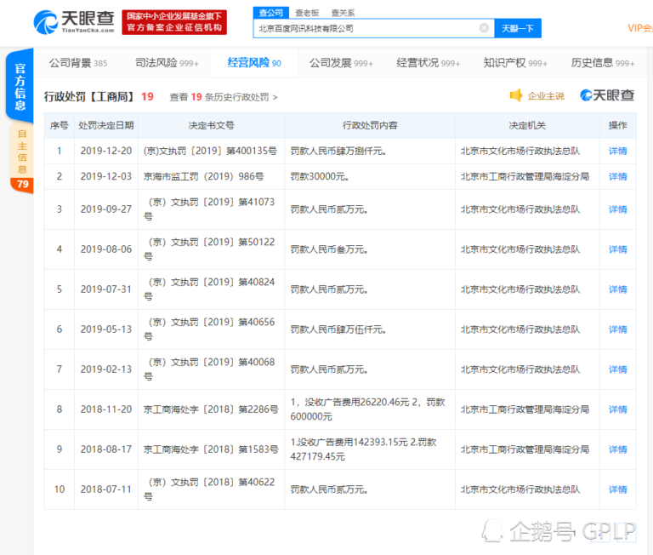Open 详情 for row 6 dated 2019-05-13
Screen dimensions: 653x555
pyautogui.click(x=617, y=329)
